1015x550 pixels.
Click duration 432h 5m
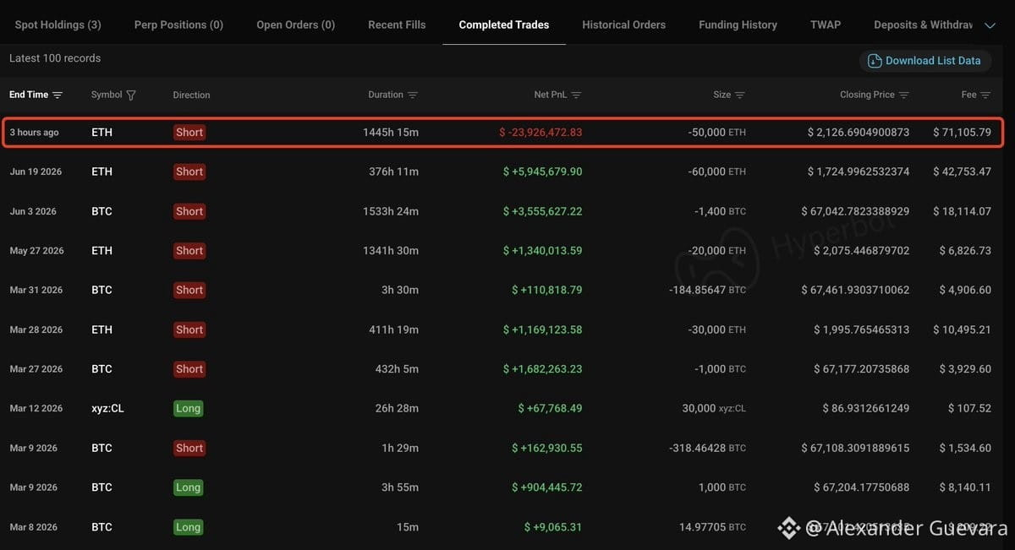(x=397, y=369)
